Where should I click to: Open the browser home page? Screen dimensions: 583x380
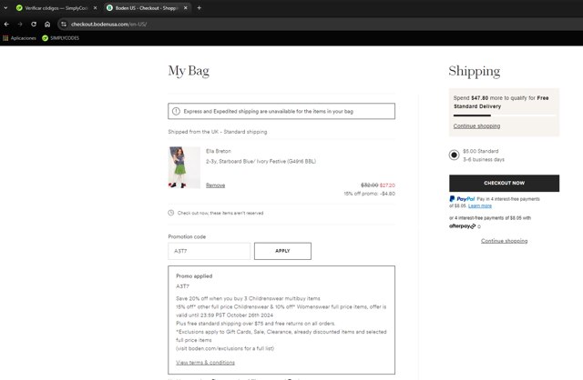(x=47, y=25)
